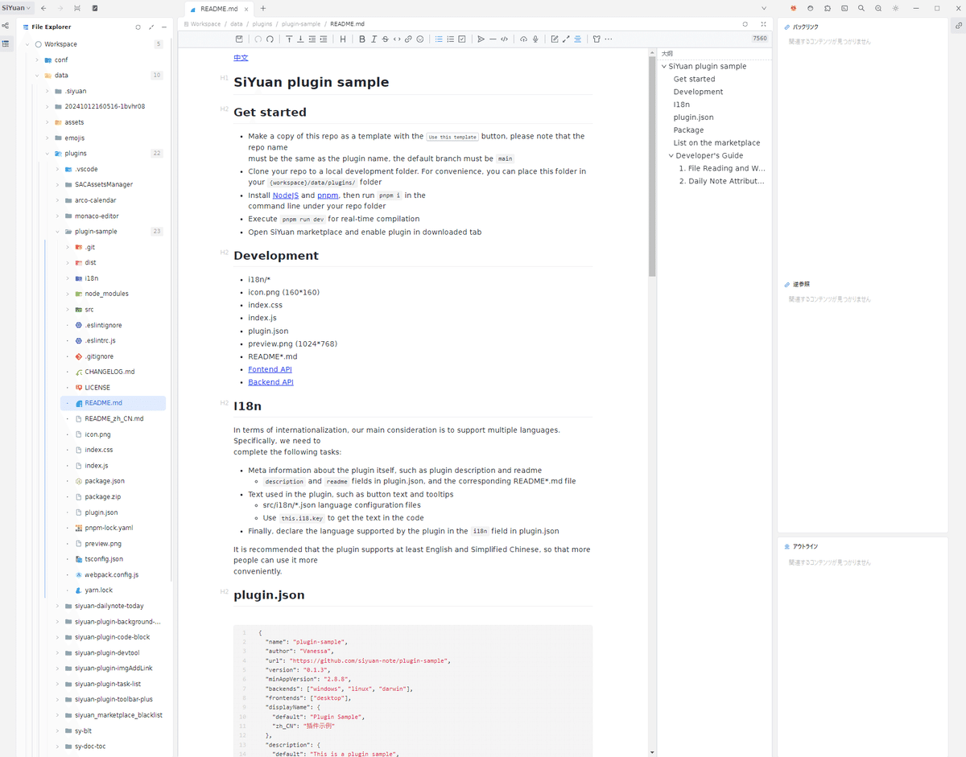
Task: Click the heading H toolbar icon
Action: coord(343,39)
